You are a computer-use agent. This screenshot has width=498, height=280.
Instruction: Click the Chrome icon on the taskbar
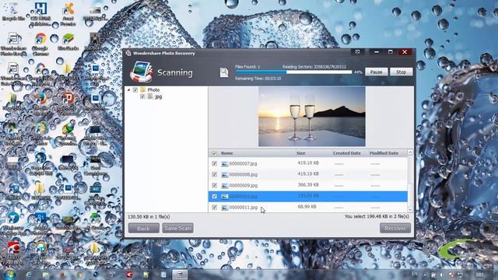[x=79, y=275]
